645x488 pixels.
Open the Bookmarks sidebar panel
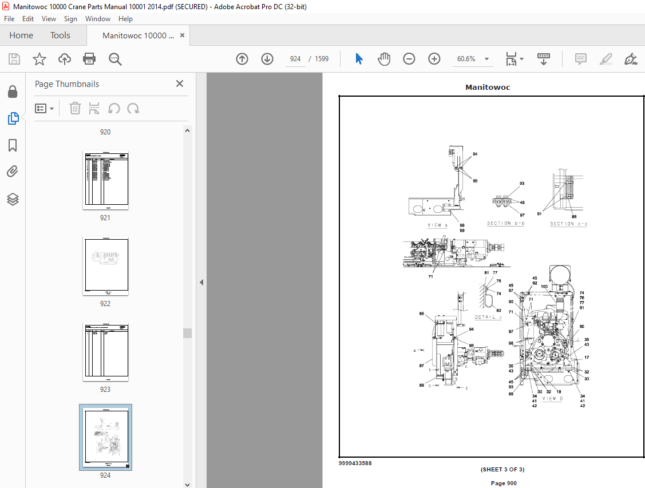coord(13,145)
